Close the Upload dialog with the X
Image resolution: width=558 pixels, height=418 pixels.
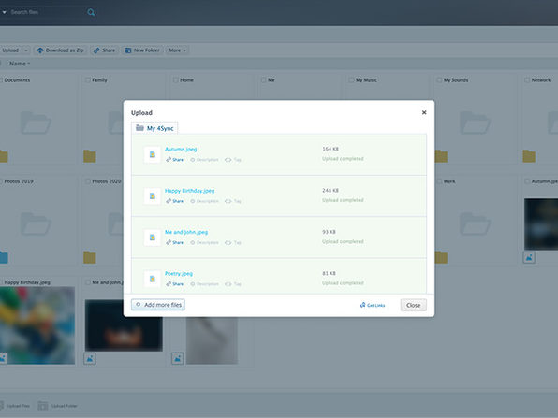coord(424,112)
